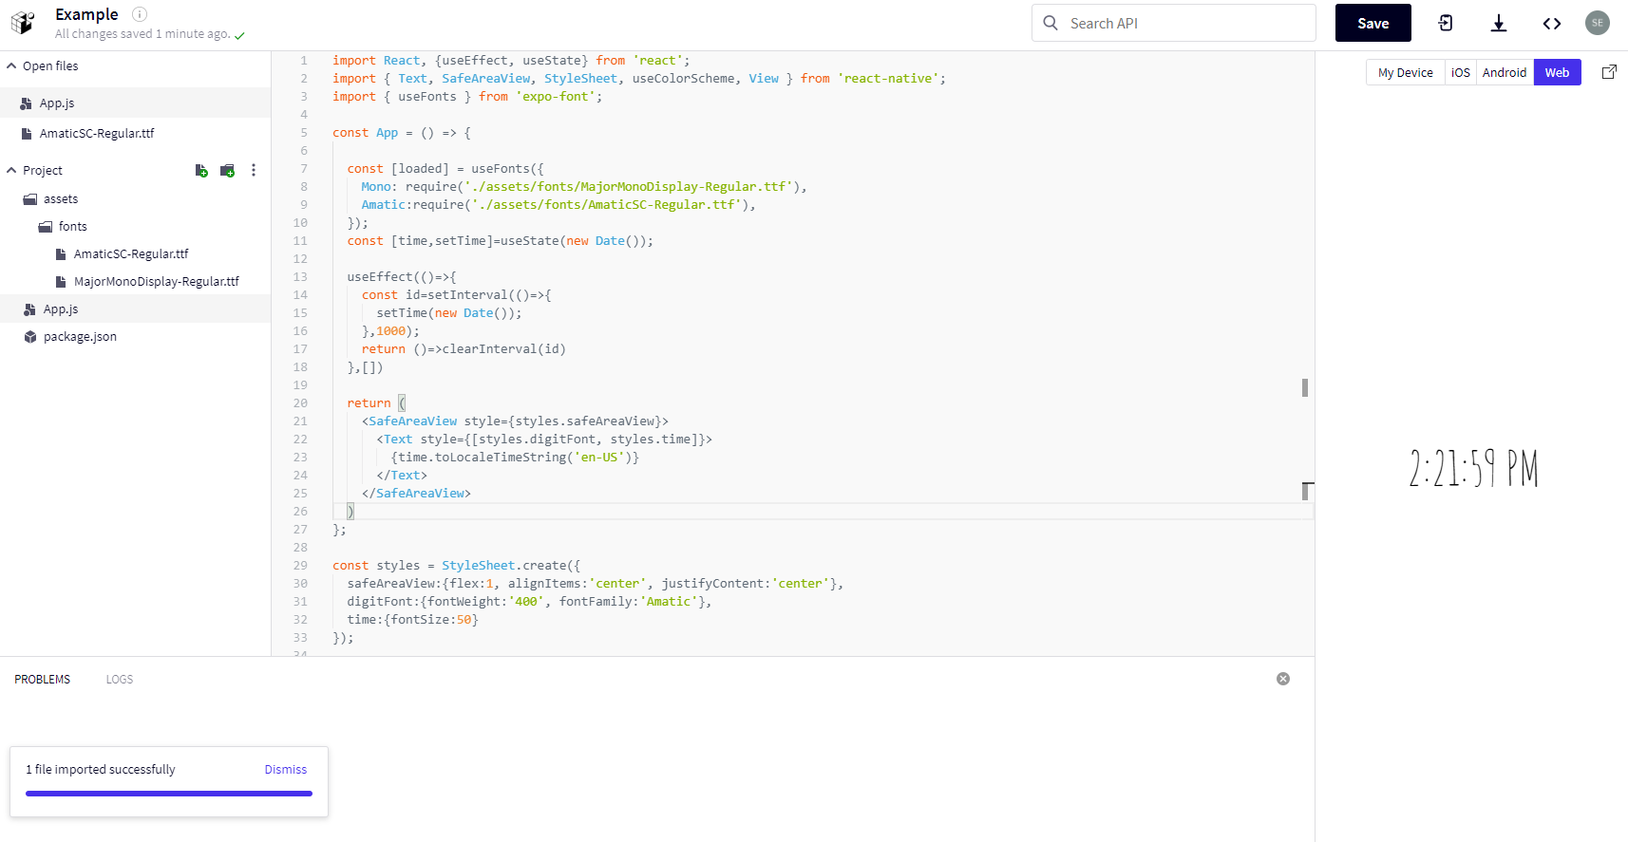Screen dimensions: 1628x842
Task: Switch to the LOGS tab
Action: pyautogui.click(x=120, y=680)
